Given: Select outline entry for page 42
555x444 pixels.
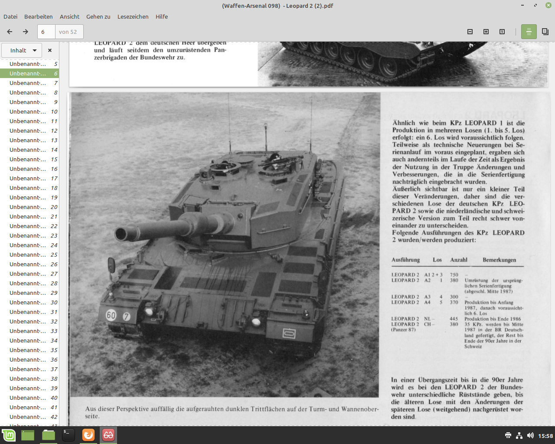Looking at the screenshot, I should [29, 417].
